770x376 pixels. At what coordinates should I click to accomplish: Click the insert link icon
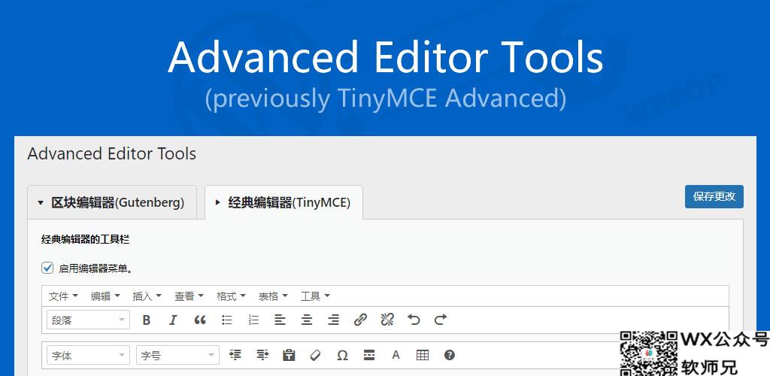pos(360,320)
